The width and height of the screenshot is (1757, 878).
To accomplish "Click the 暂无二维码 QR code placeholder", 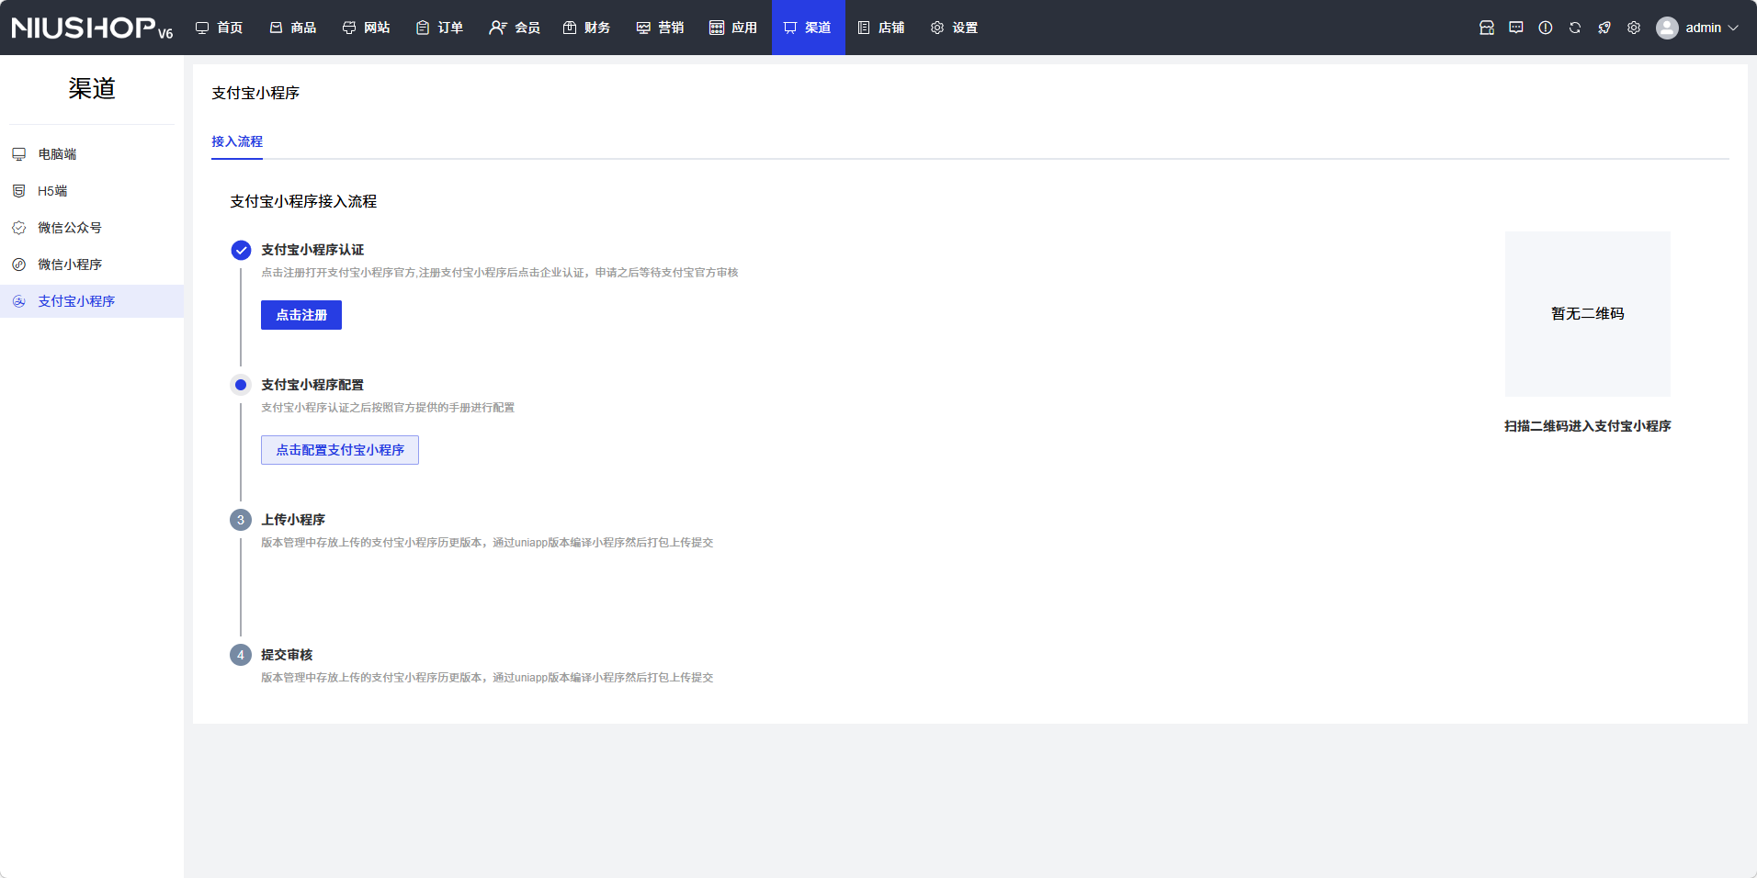I will tap(1587, 314).
